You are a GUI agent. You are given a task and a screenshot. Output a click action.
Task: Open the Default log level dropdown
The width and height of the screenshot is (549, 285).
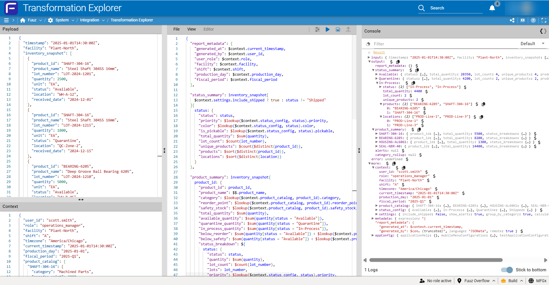click(533, 44)
